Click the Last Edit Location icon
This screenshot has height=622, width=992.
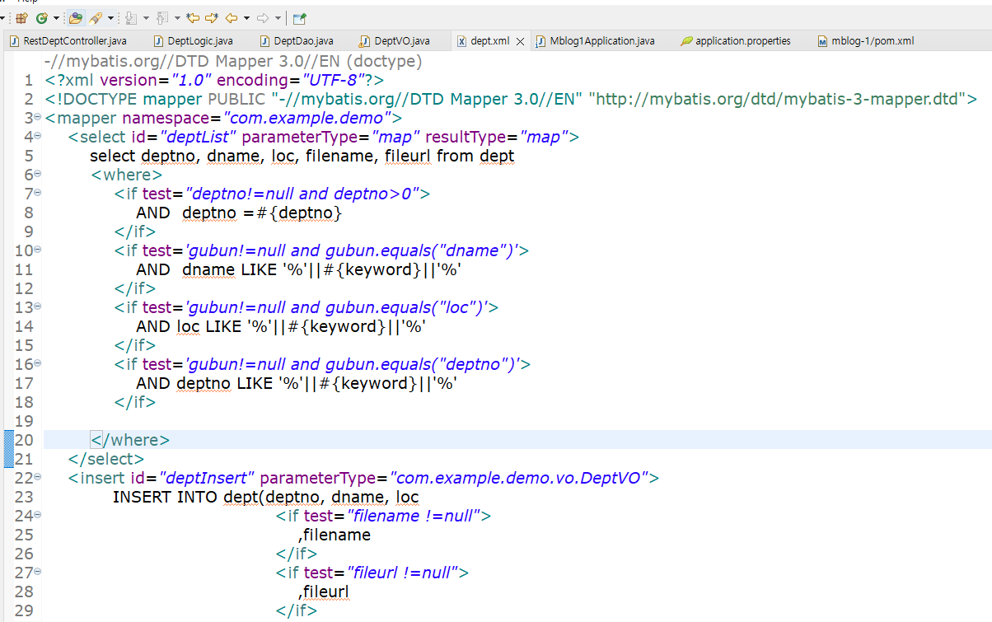[x=194, y=18]
